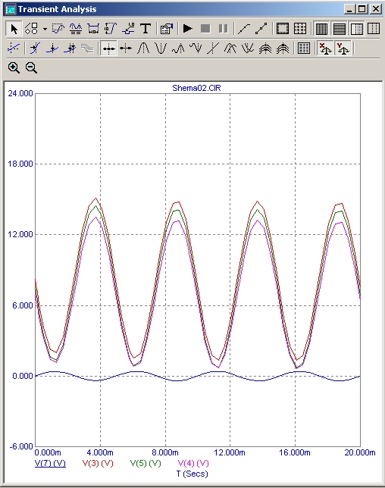Stop the running simulation

click(x=205, y=29)
